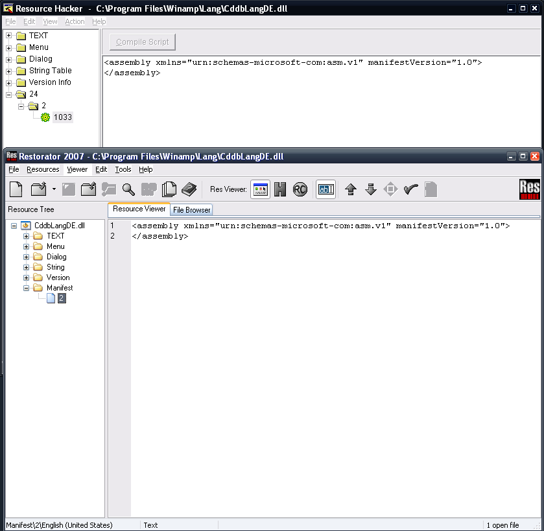Open Restorator Help menu

pos(146,169)
